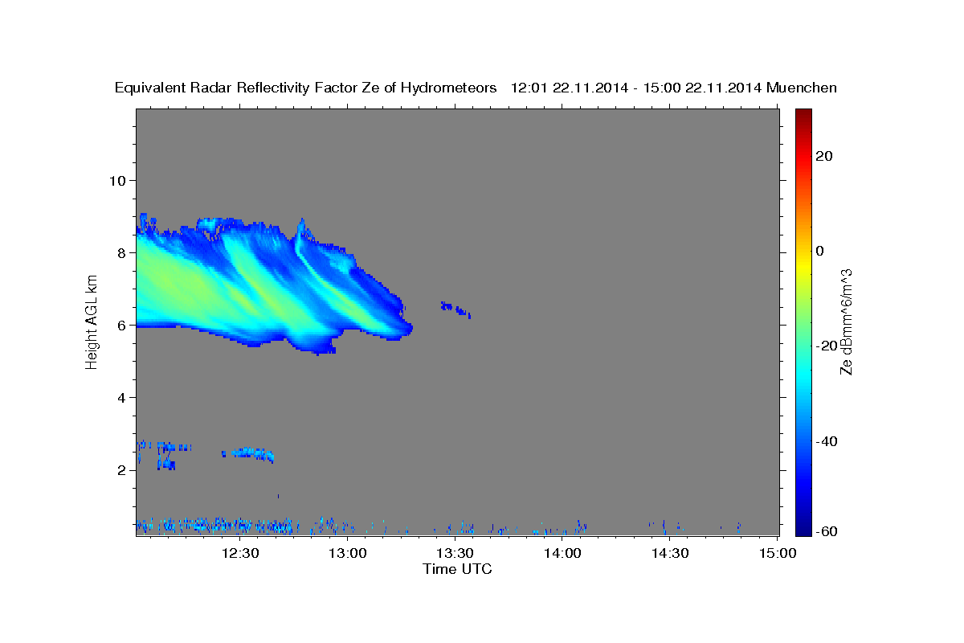Click the '12:30' time tick label
The image size is (964, 643).
tap(242, 553)
